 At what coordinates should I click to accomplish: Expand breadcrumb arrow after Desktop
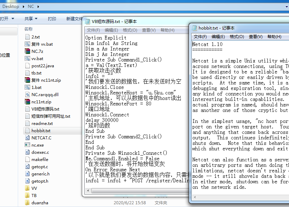(23, 7)
